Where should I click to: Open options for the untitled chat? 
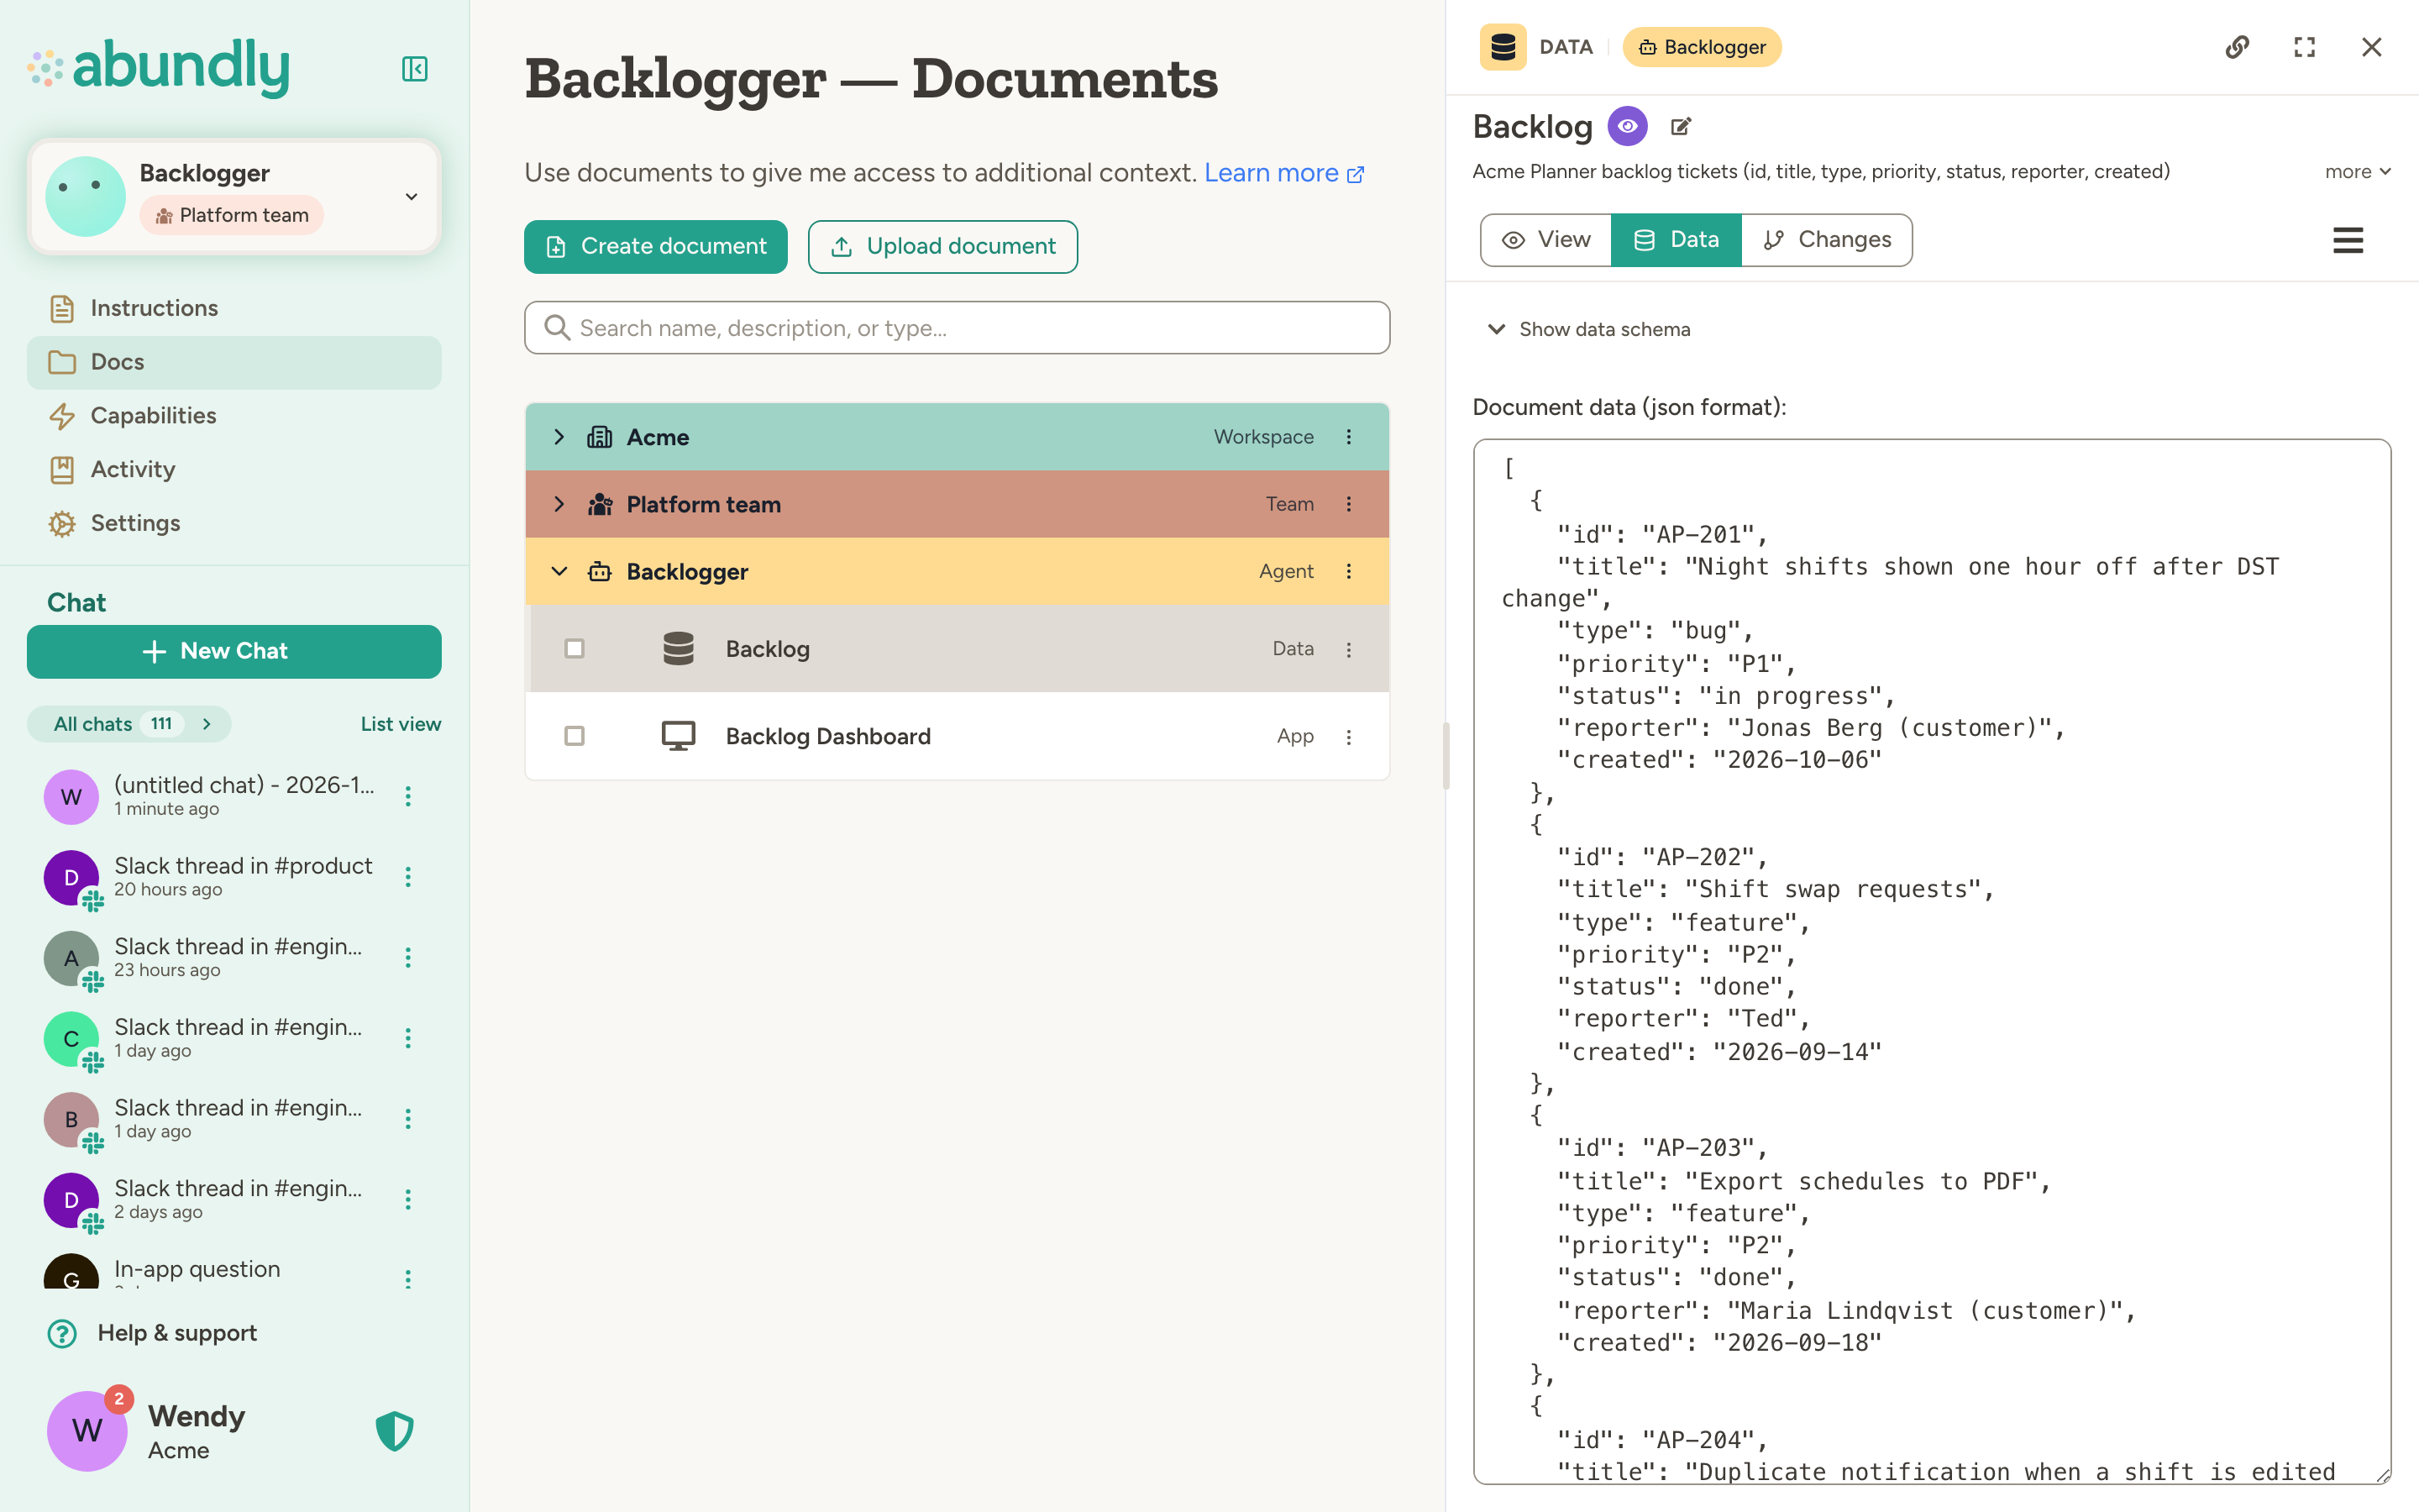408,796
